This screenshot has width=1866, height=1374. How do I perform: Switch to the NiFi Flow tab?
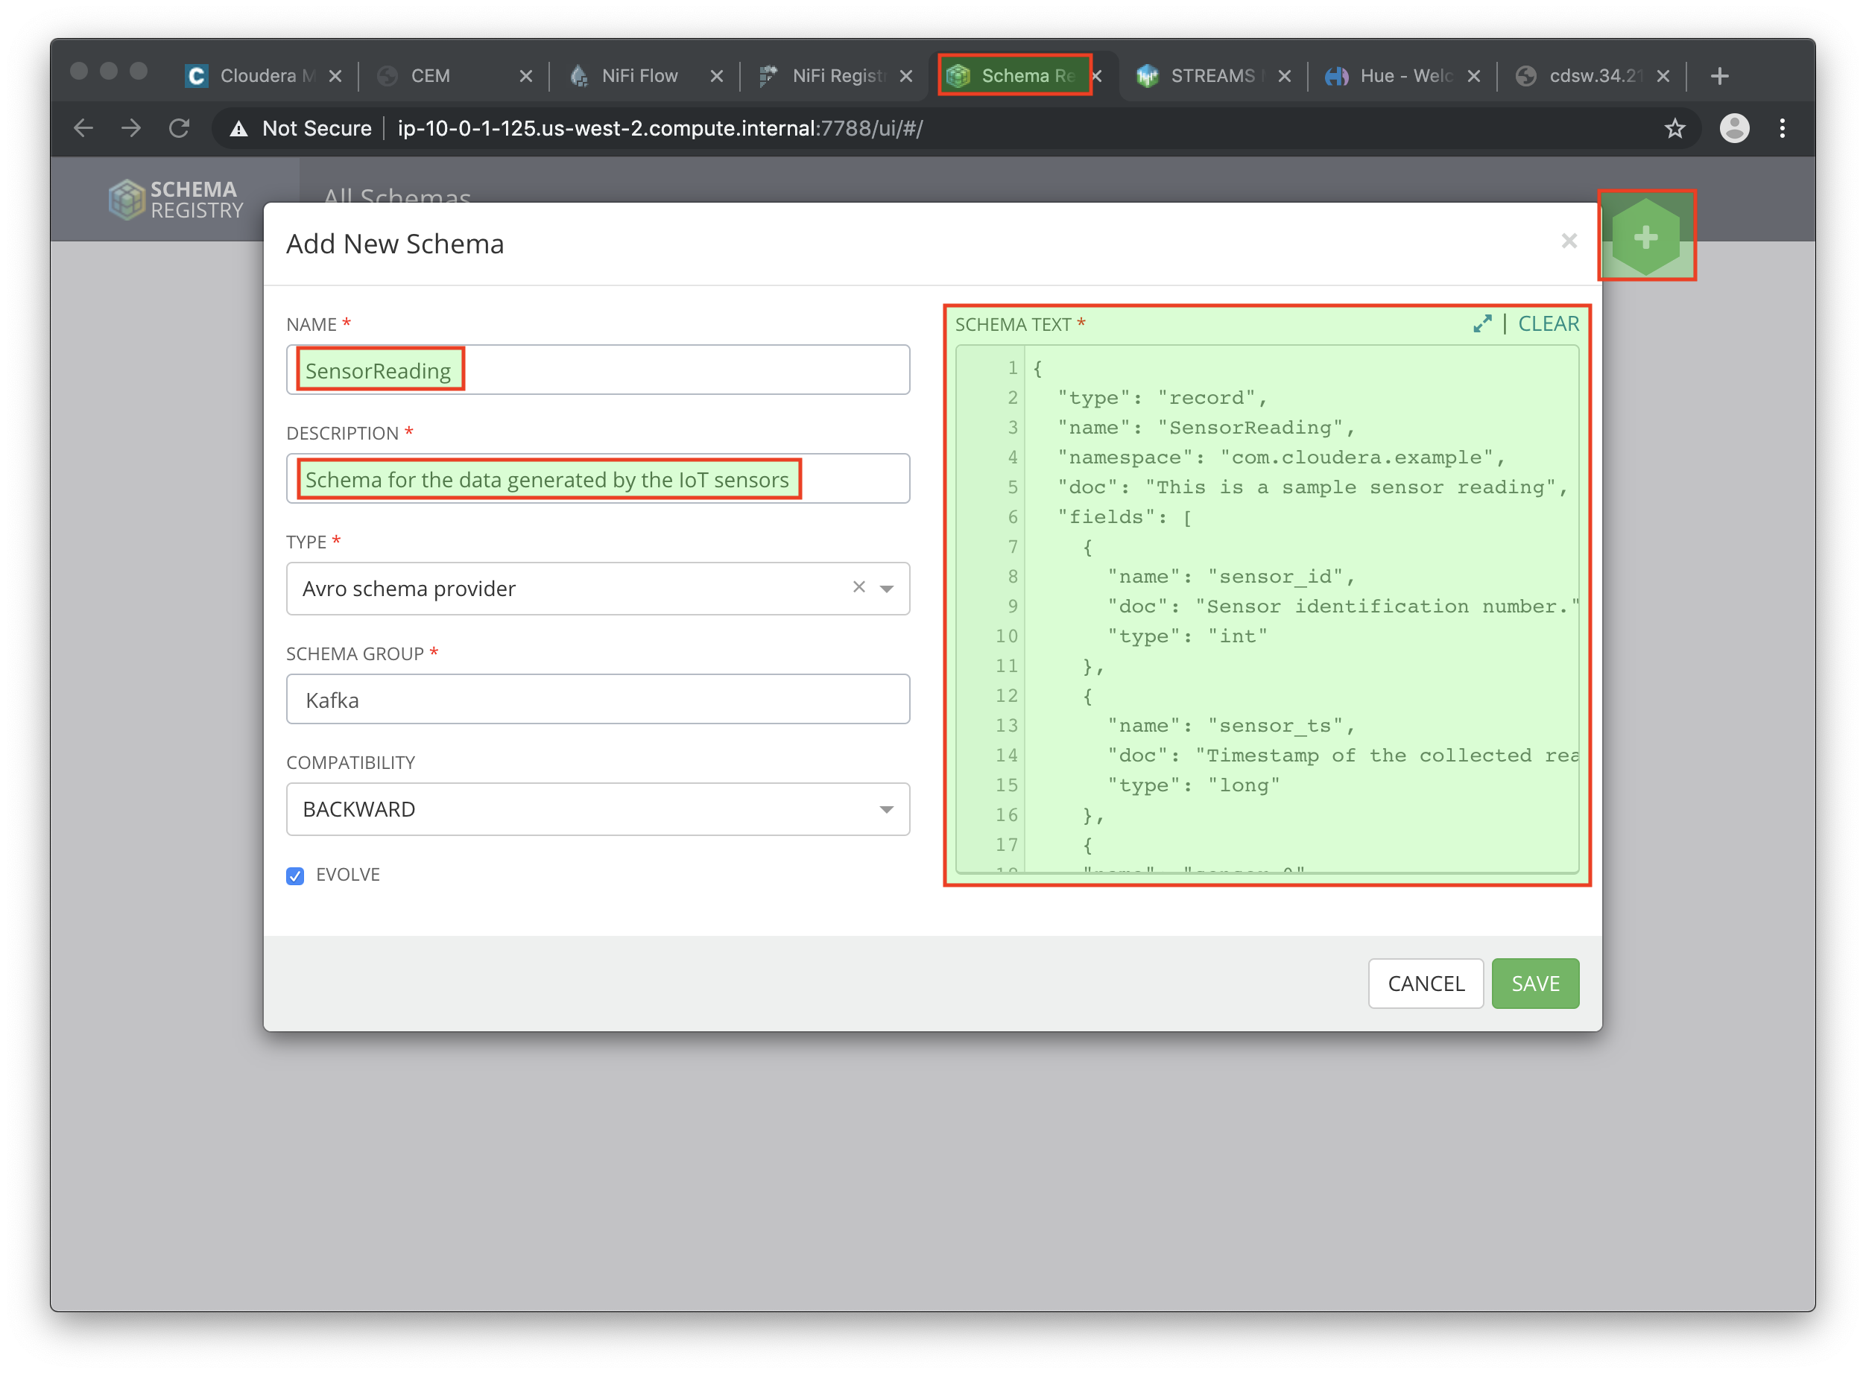point(638,76)
